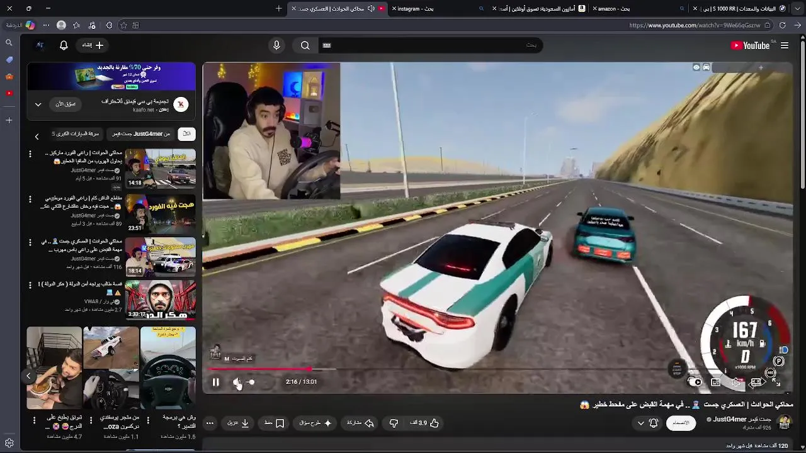
Task: Open options menu for 23:51 video
Action: pos(30,199)
